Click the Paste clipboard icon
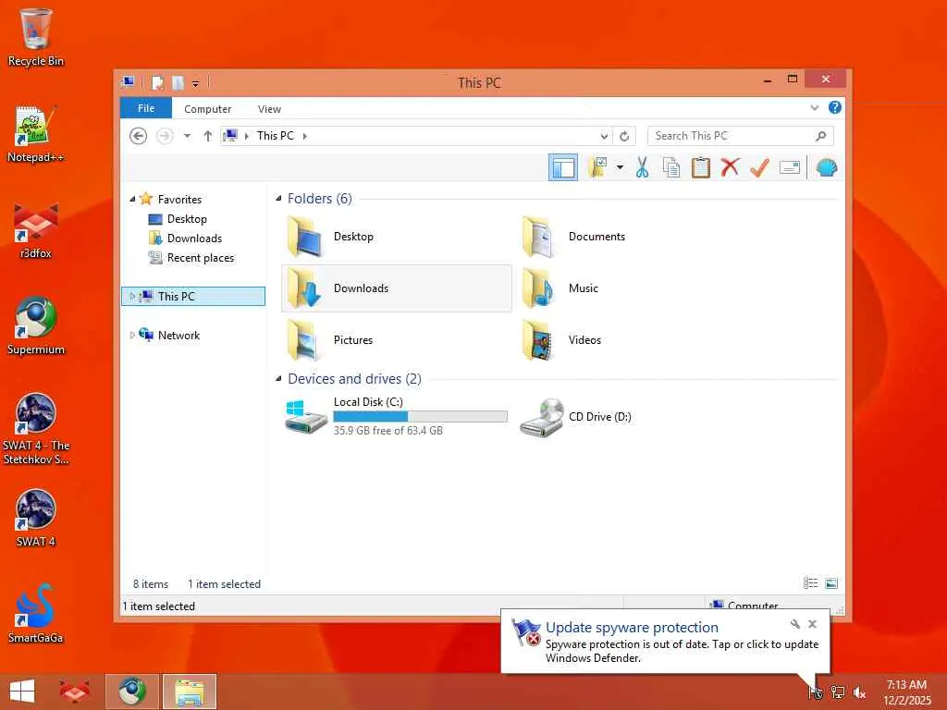Screen dimensions: 947x710 [x=701, y=168]
